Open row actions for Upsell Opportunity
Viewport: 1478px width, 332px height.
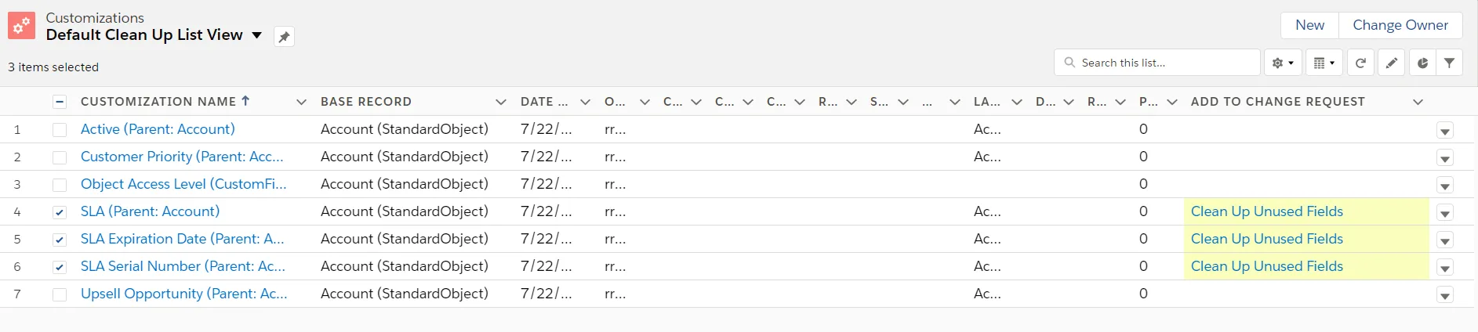coord(1445,295)
